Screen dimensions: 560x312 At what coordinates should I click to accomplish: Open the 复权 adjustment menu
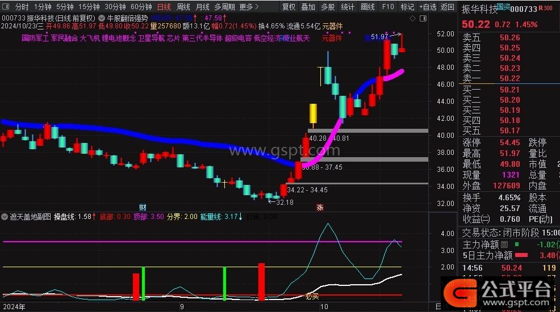click(289, 7)
